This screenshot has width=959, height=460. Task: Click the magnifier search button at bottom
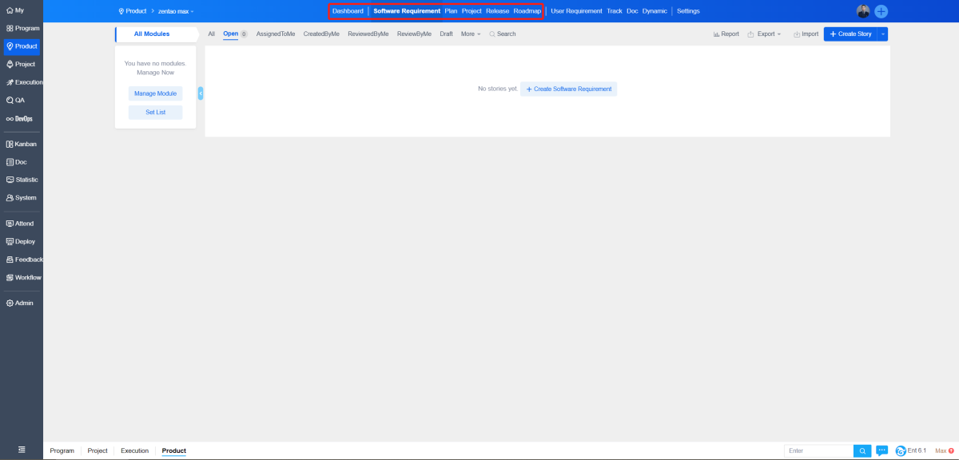(x=862, y=451)
